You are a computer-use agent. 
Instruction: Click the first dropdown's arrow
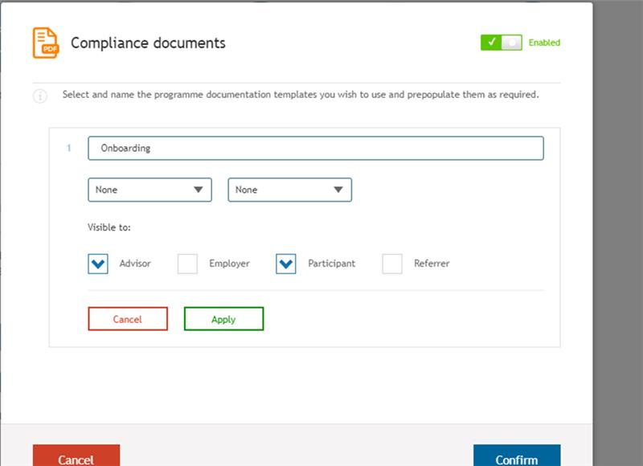(x=199, y=190)
